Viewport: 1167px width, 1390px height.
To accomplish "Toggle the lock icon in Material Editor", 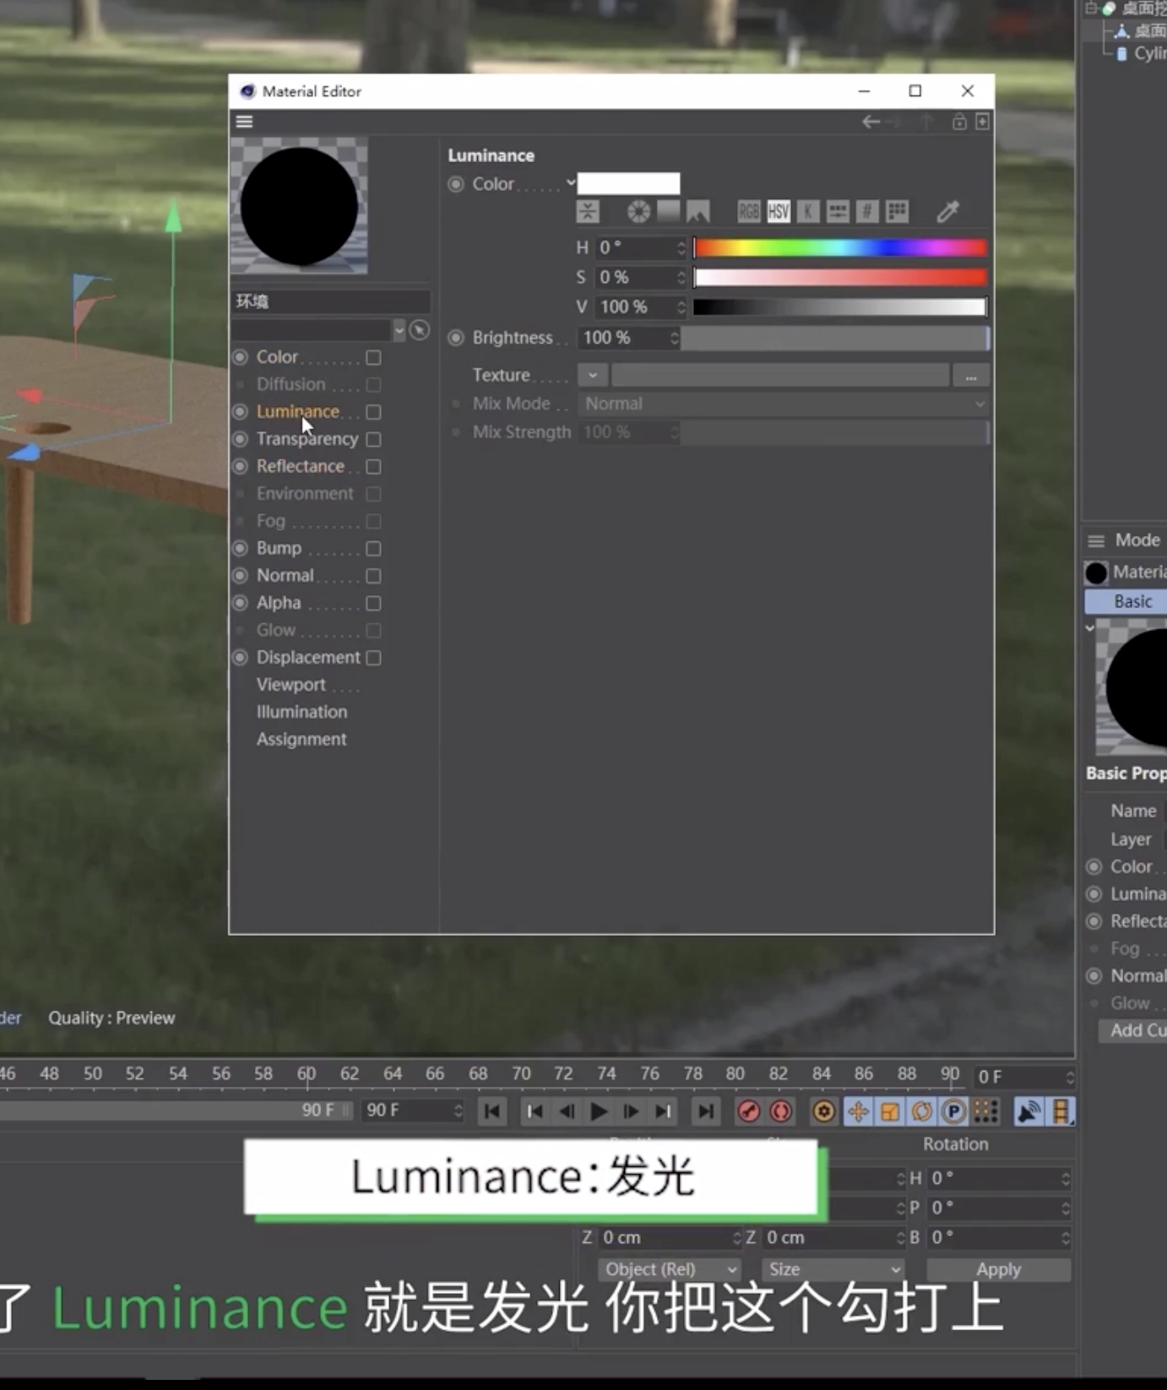I will click(x=959, y=122).
